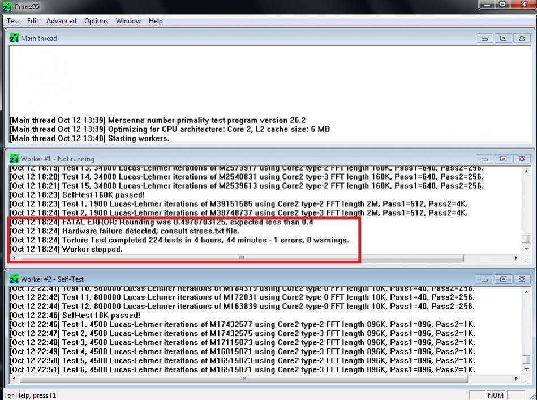
Task: Click Worker #1 horizontal scrollbar thumb
Action: point(242,258)
